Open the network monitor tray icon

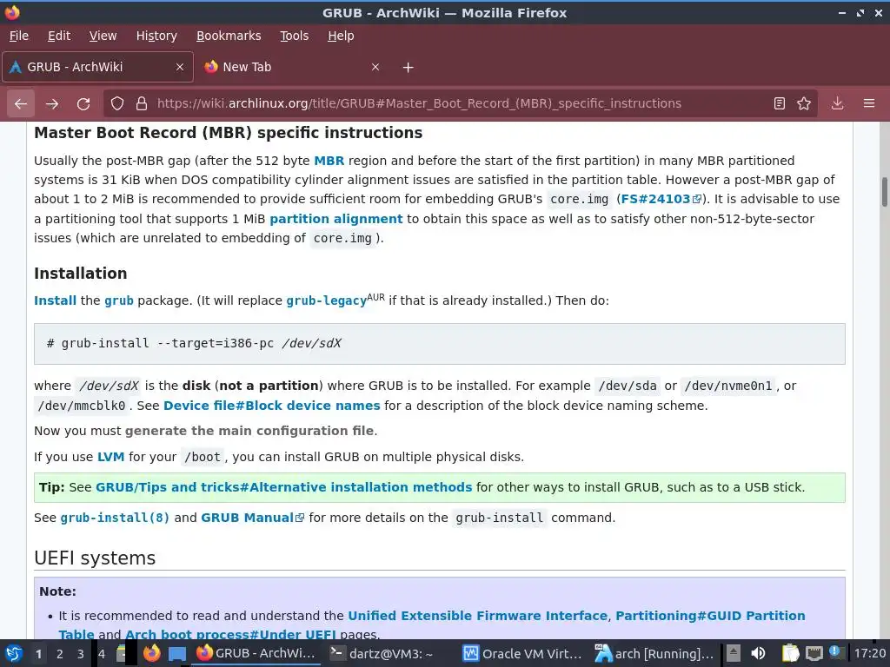(x=814, y=653)
